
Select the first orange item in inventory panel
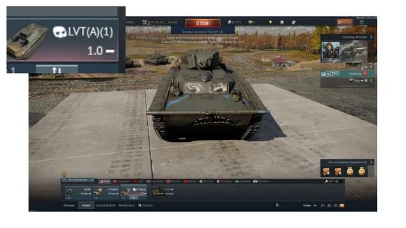point(326,171)
